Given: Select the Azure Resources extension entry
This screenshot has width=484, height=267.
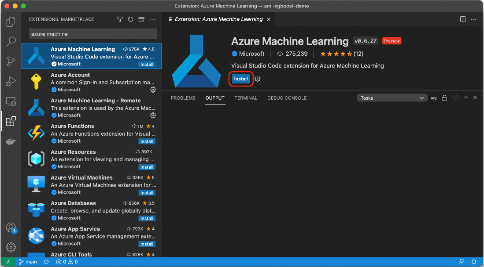Looking at the screenshot, I should click(x=91, y=159).
